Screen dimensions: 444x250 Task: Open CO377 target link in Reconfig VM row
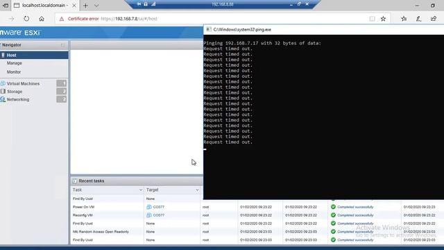[159, 215]
